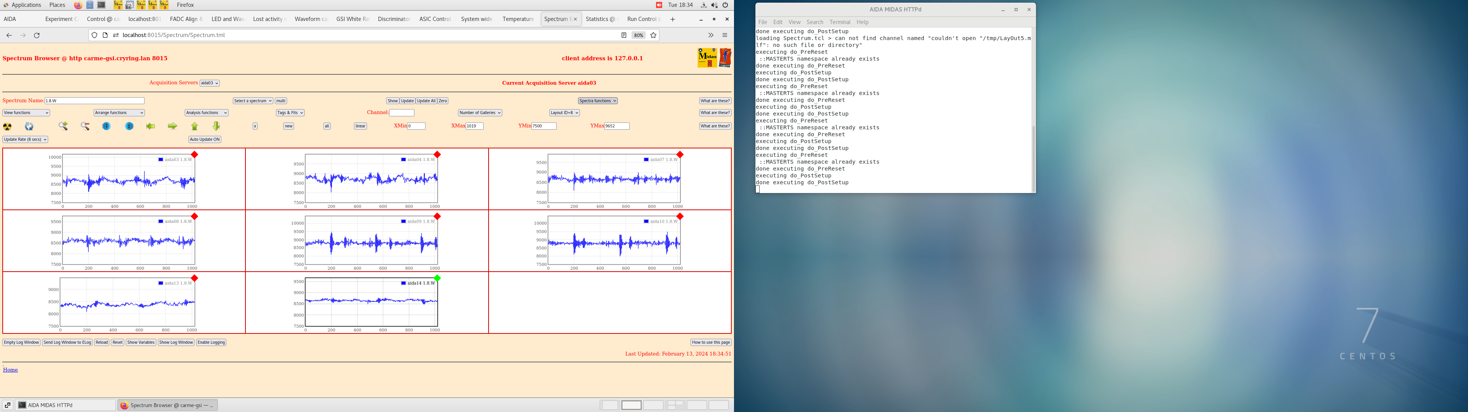Image resolution: width=1468 pixels, height=412 pixels.
Task: Click the 80% zoom level indicator
Action: point(638,35)
